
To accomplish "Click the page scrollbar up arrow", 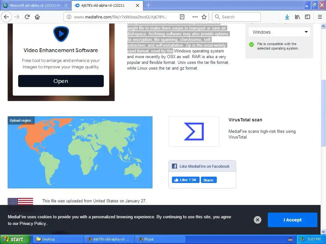I will (323, 26).
